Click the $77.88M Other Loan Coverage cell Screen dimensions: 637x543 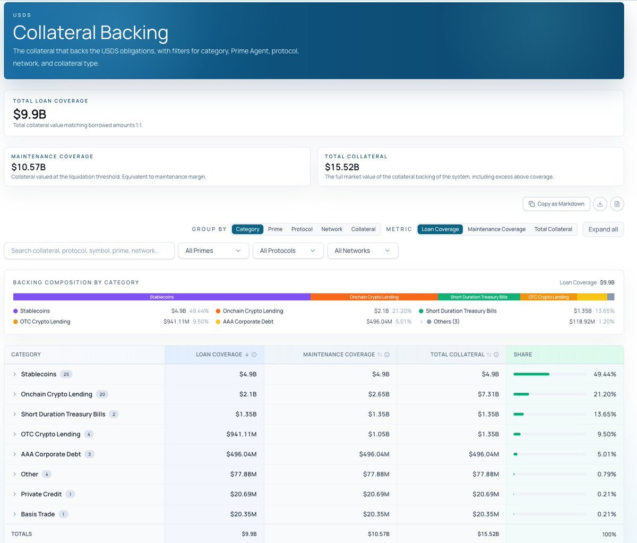click(244, 475)
